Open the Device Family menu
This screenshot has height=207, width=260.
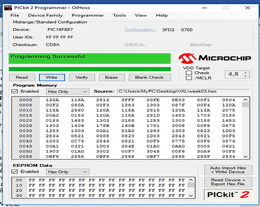pos(45,15)
